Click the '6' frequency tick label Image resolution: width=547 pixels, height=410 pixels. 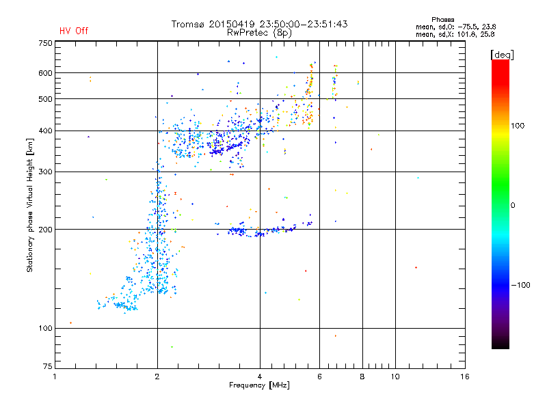tap(319, 377)
